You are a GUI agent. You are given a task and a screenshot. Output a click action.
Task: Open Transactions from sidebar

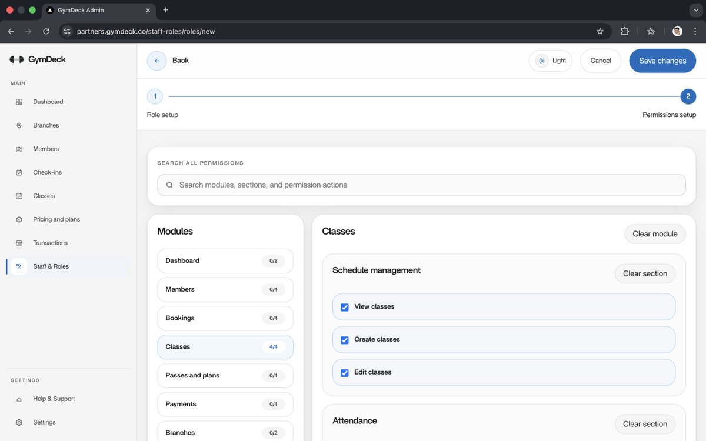click(68, 243)
